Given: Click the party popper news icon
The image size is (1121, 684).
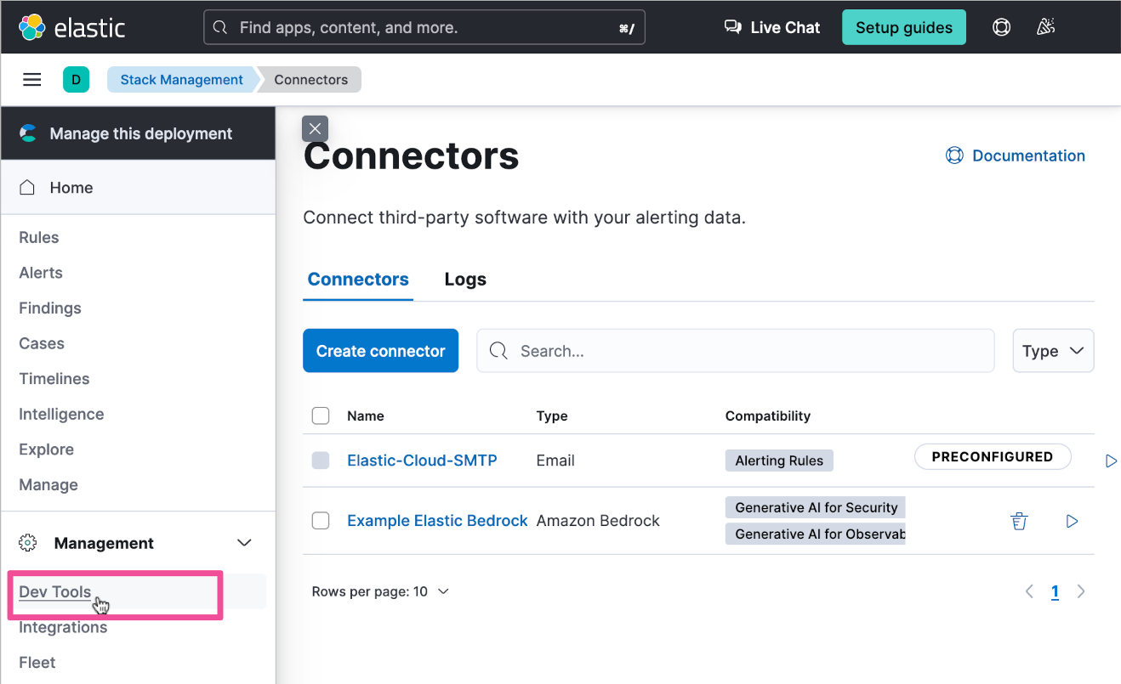Looking at the screenshot, I should tap(1045, 27).
